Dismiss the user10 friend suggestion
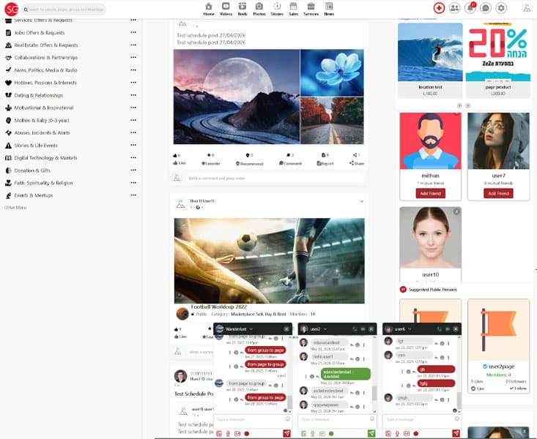This screenshot has width=537, height=439. tap(456, 211)
